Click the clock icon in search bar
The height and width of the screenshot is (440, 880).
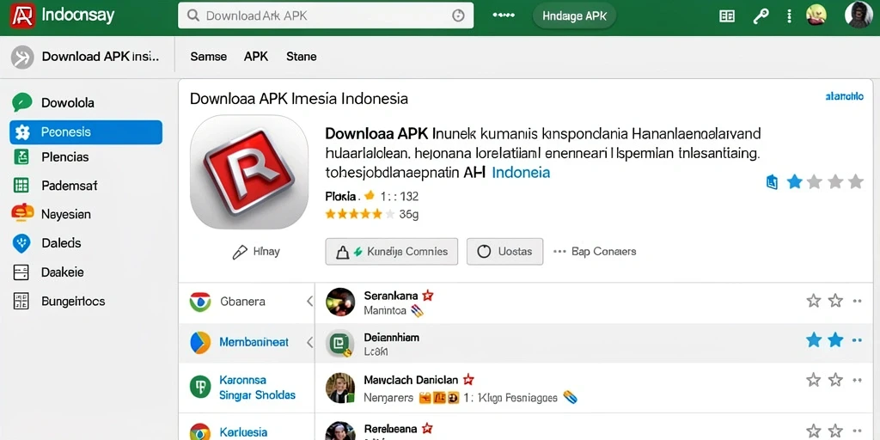coord(458,15)
